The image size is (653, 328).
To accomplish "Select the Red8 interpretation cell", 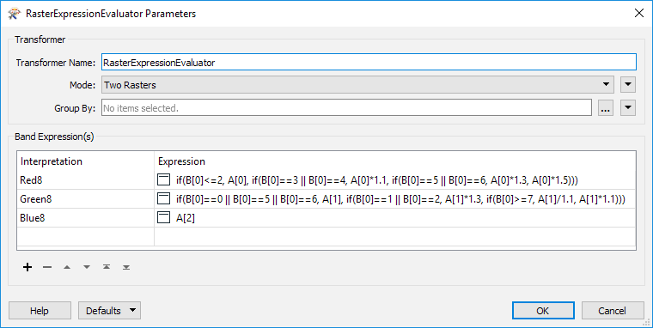I will 85,180.
